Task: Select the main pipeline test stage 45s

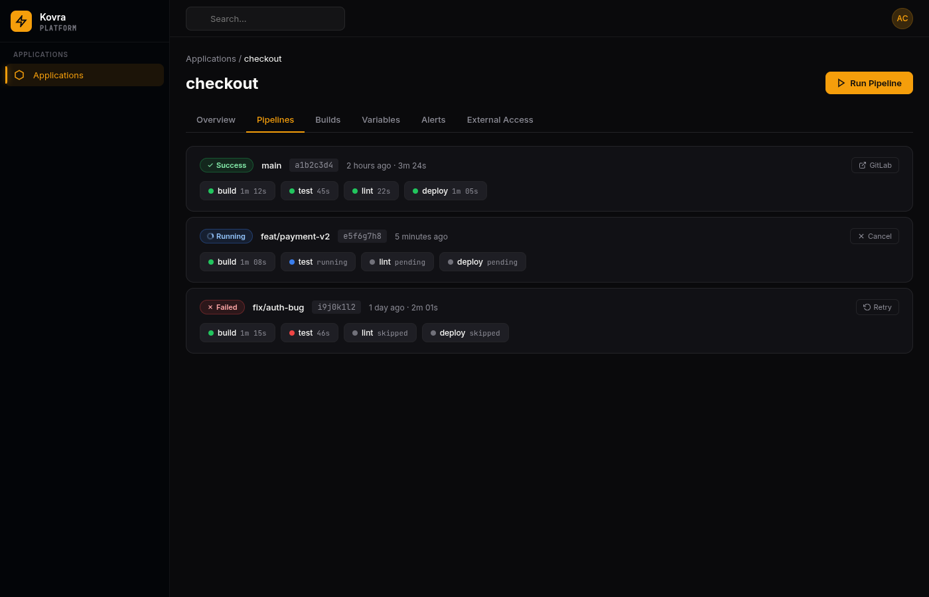Action: tap(309, 191)
